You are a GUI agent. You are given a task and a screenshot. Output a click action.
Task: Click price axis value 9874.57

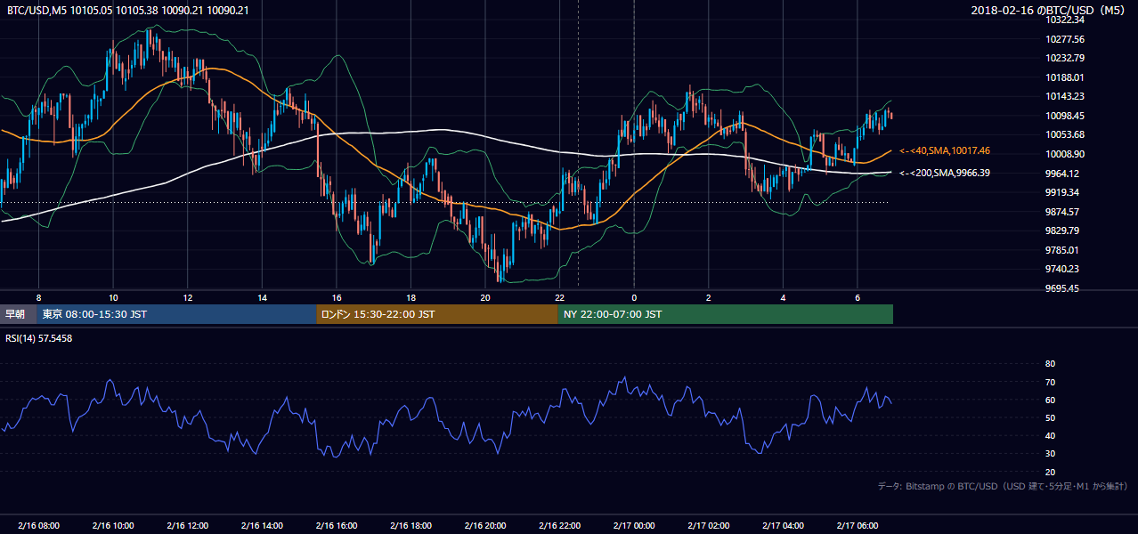[x=1062, y=212]
